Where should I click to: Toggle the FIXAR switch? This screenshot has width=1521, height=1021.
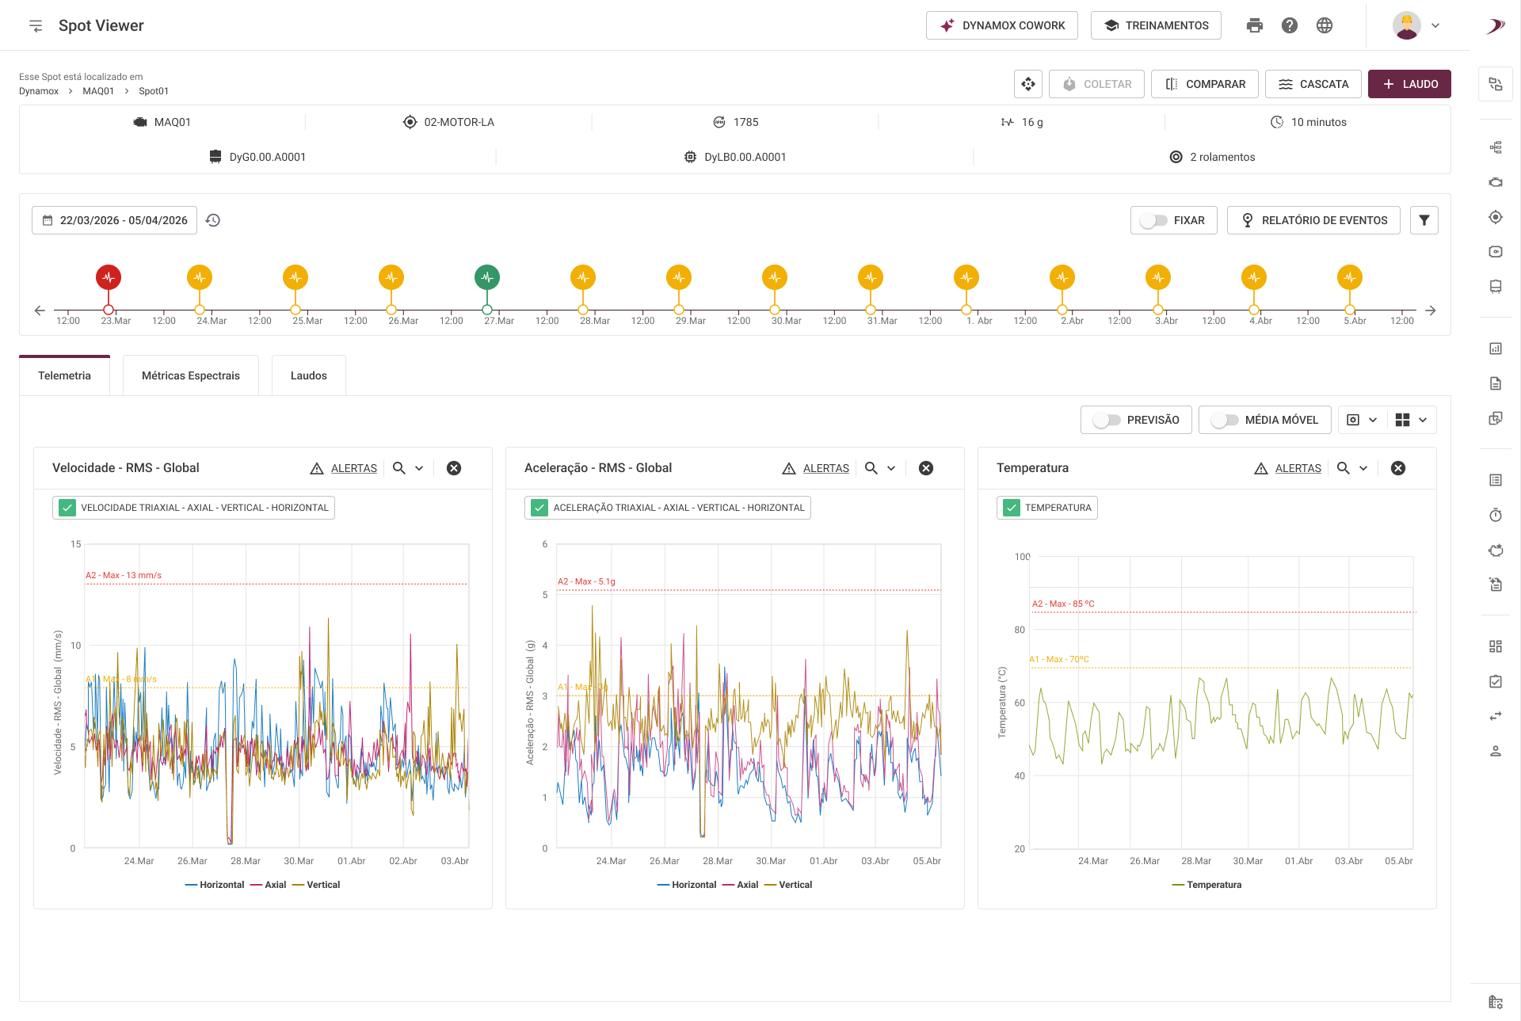1153,220
